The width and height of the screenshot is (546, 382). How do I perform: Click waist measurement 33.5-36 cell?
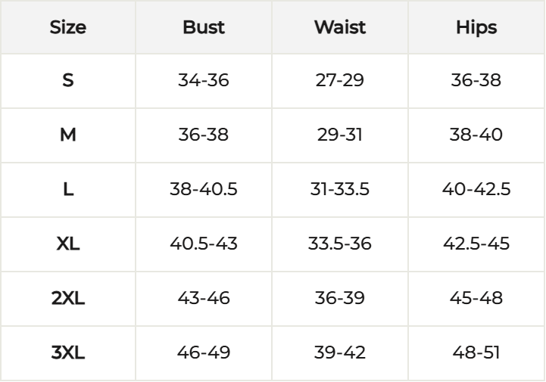(340, 244)
